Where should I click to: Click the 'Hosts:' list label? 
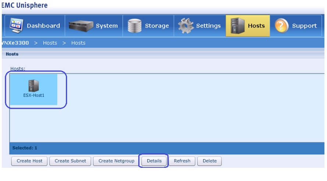pyautogui.click(x=18, y=69)
